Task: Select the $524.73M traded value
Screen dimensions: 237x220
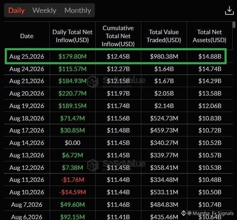Action: (x=164, y=118)
